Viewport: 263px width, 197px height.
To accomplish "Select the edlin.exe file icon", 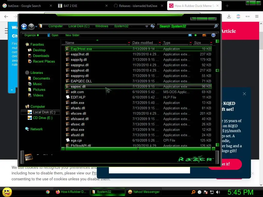I will pos(68,103).
